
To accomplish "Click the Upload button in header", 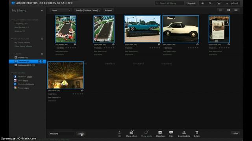I will click(x=232, y=3).
